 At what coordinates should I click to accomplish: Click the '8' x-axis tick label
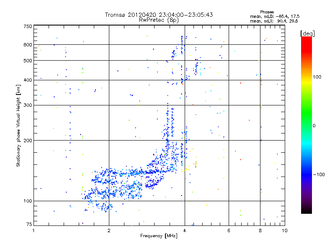point(260,231)
